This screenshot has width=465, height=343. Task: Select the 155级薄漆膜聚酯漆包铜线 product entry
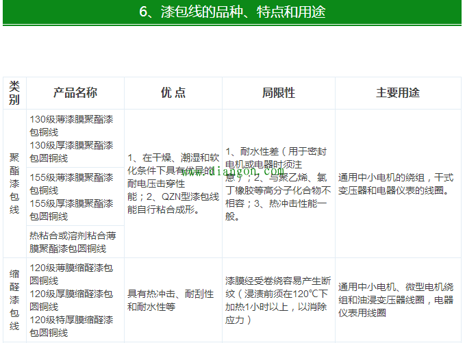(71, 183)
